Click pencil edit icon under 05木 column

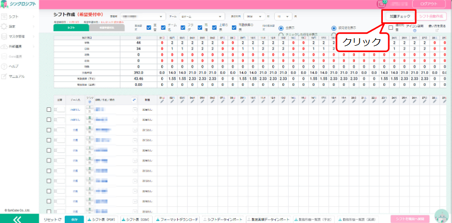click(203, 101)
